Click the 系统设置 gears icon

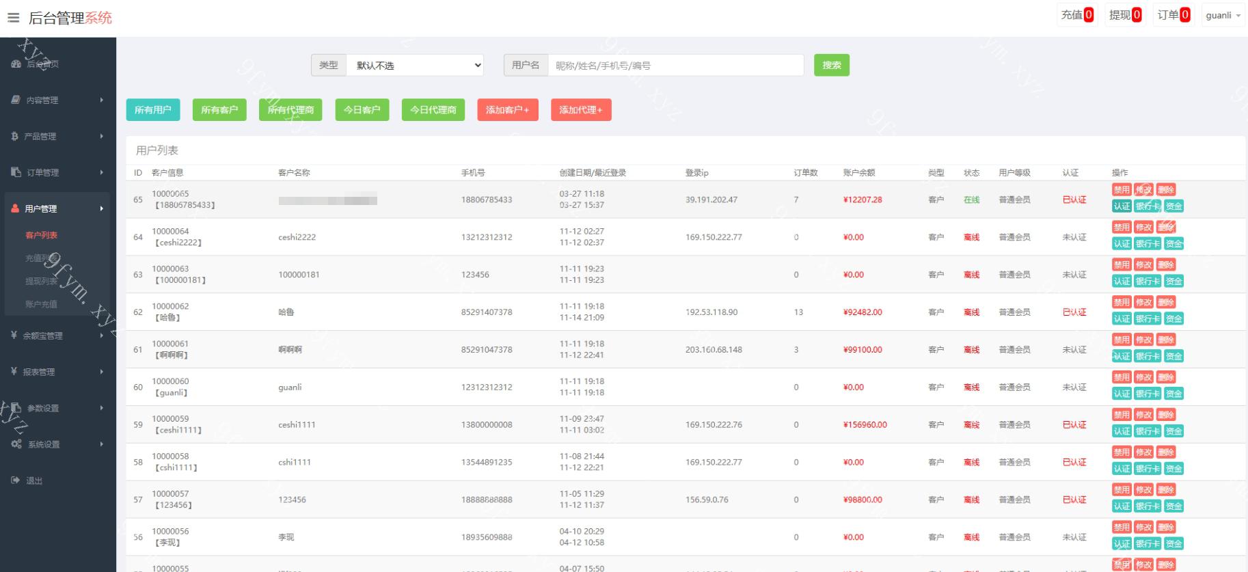[16, 444]
